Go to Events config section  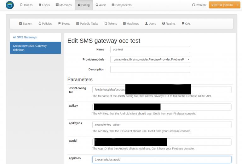64,23
